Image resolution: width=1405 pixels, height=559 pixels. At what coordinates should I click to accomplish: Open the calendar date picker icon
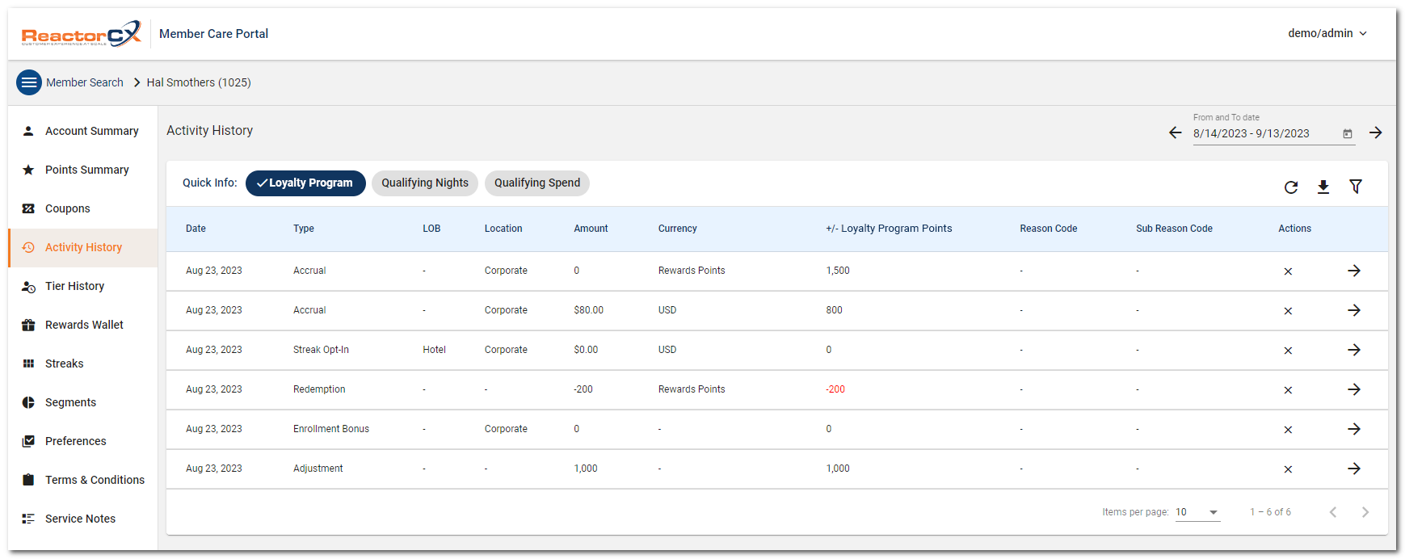(1347, 134)
